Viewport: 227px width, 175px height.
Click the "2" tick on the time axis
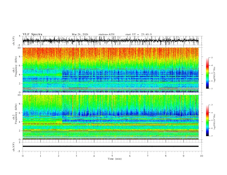pyautogui.click(x=58, y=156)
